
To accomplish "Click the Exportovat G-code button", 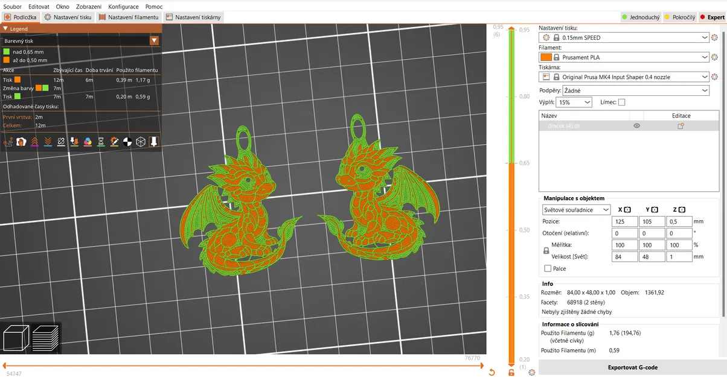I will coord(632,367).
